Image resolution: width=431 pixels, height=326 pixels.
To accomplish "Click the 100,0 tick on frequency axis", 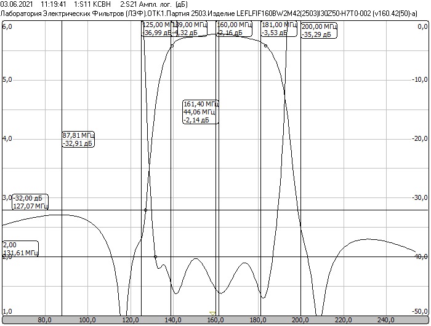I will tap(87, 320).
